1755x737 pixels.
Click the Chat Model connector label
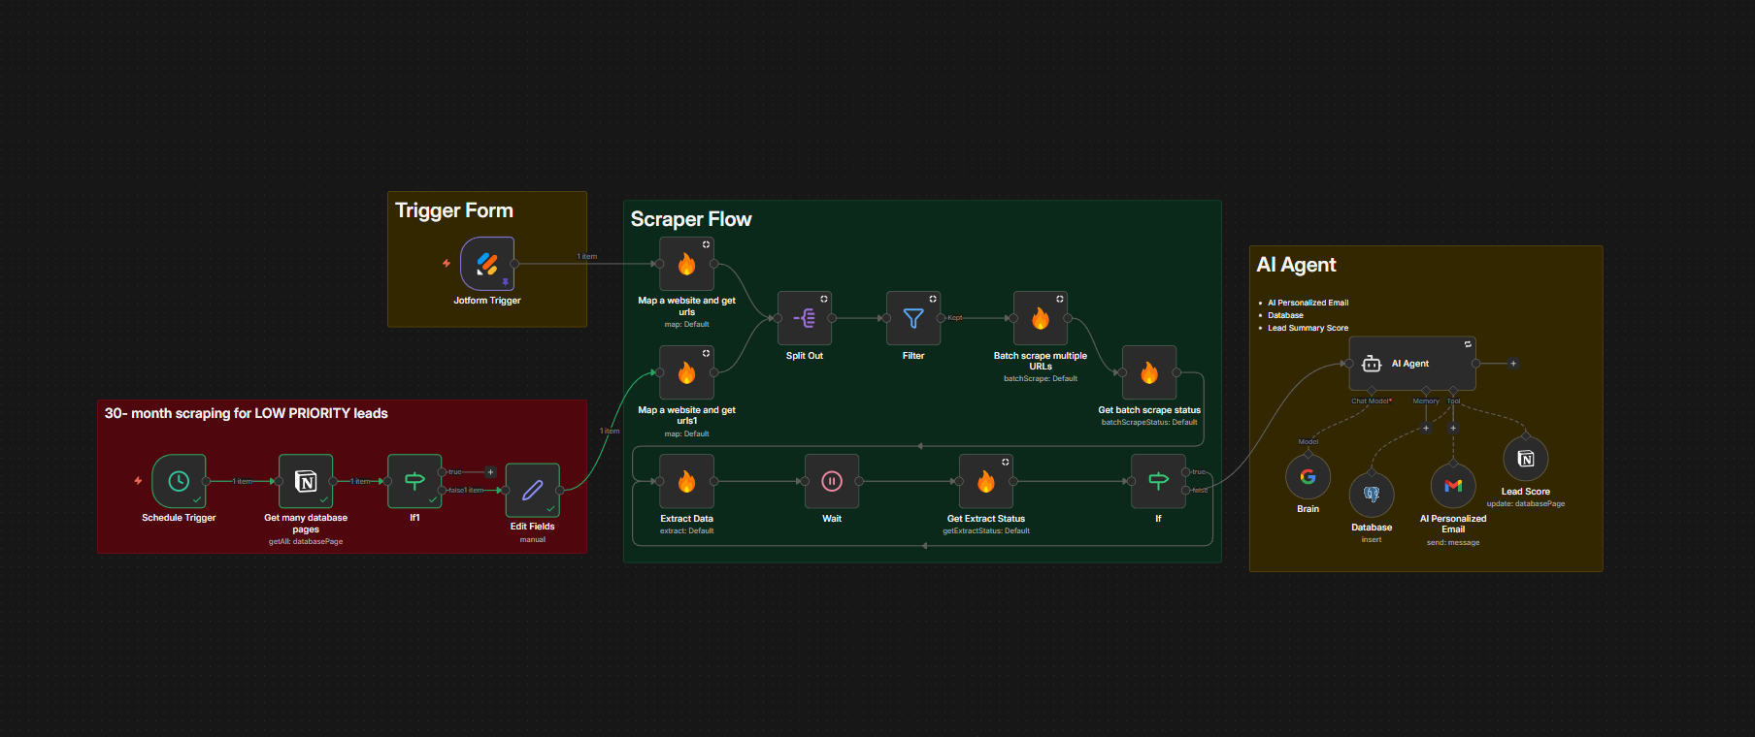[1372, 401]
